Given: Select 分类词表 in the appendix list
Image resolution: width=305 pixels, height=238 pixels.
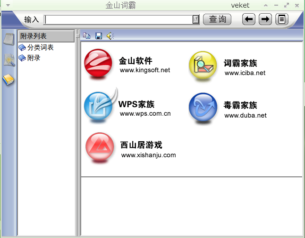Looking at the screenshot, I should point(40,48).
